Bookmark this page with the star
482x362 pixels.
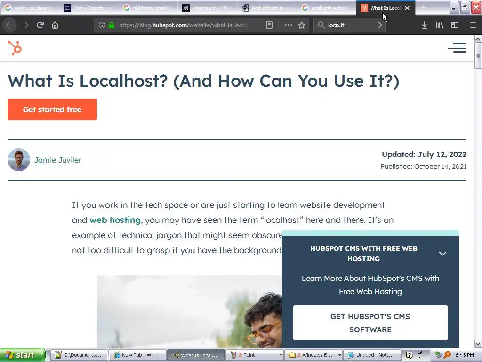click(302, 25)
